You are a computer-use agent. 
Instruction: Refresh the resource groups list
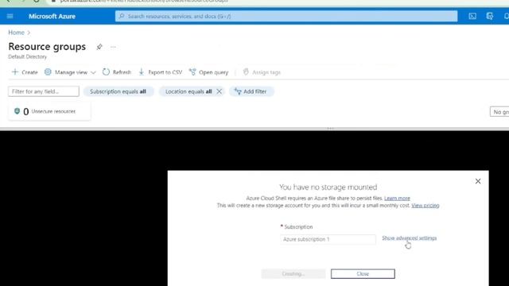click(117, 72)
